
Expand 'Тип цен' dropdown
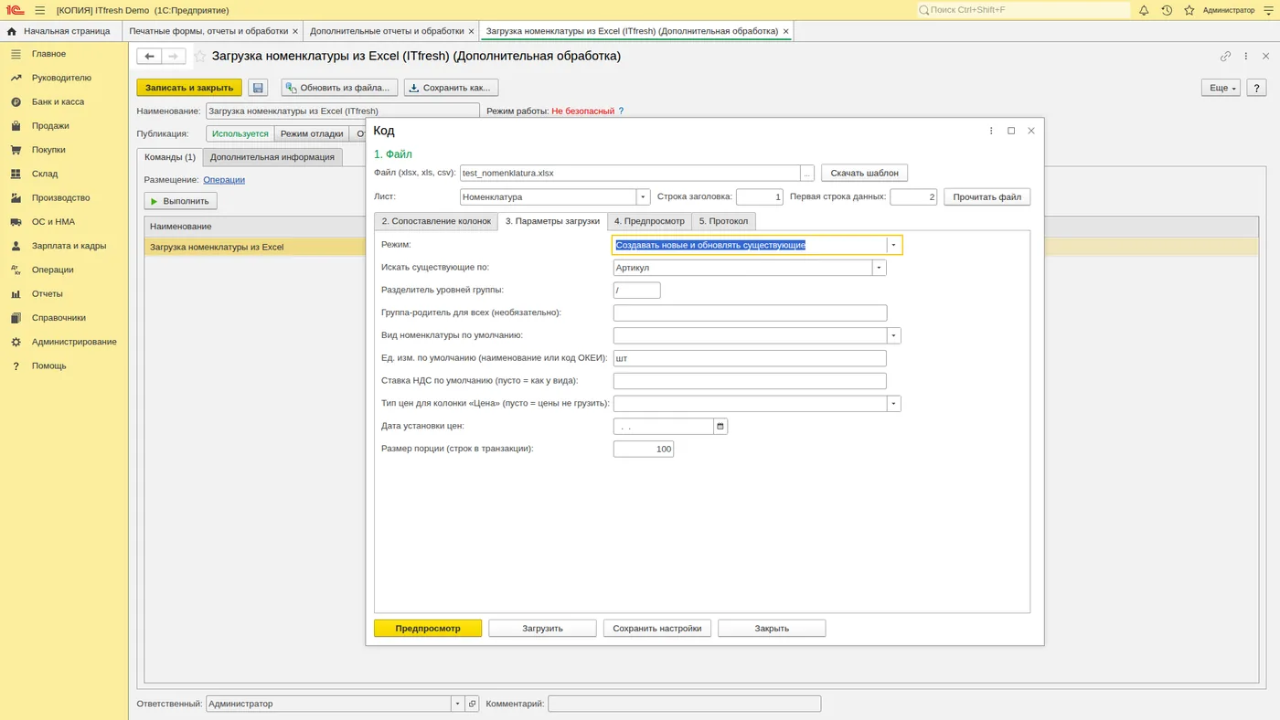click(x=894, y=403)
